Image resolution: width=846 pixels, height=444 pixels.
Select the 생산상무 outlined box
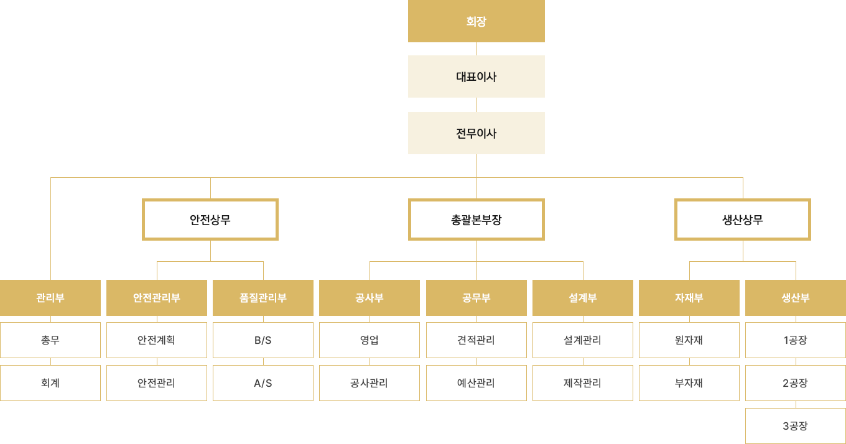(x=743, y=220)
